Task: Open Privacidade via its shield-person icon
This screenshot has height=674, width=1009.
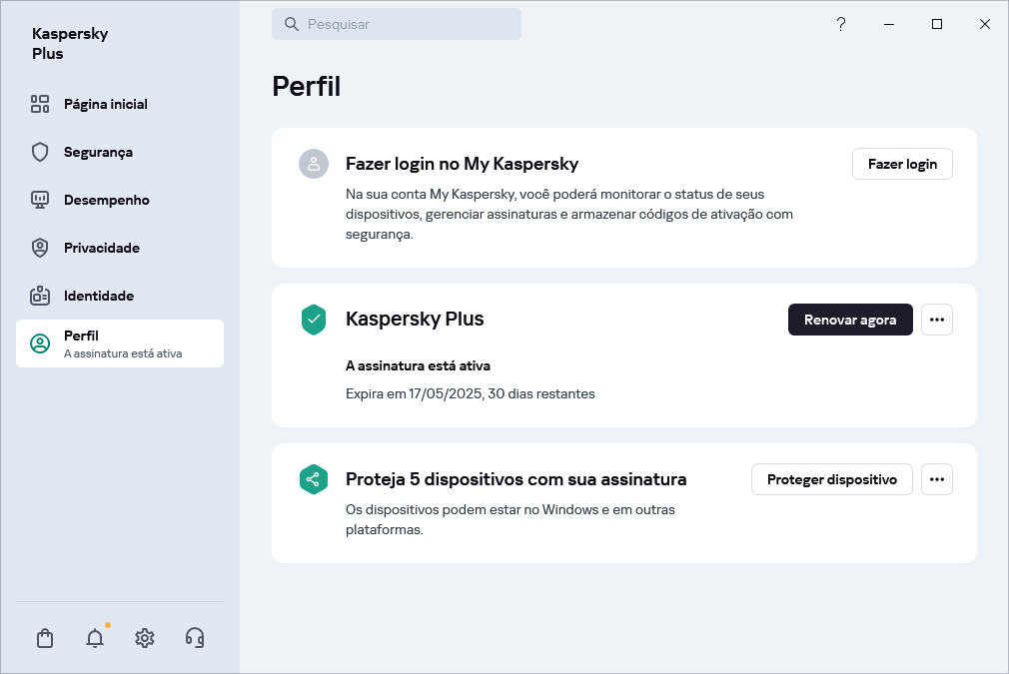Action: tap(40, 248)
